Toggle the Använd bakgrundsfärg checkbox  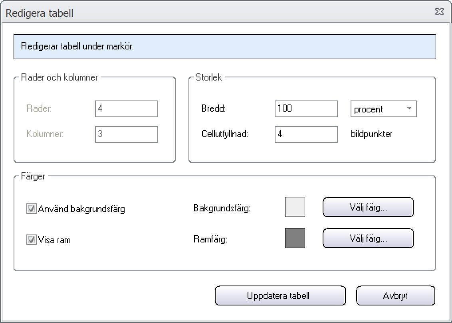click(31, 209)
